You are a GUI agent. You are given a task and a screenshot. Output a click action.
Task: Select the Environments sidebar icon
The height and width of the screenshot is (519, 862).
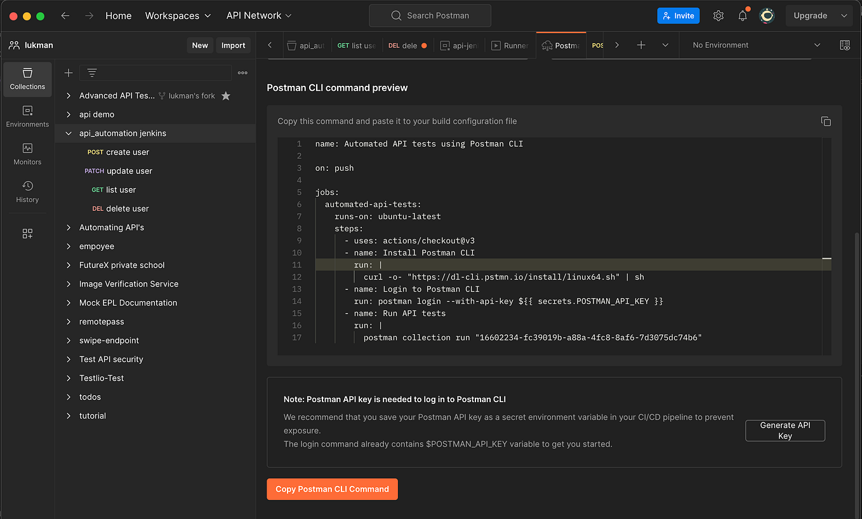point(27,116)
